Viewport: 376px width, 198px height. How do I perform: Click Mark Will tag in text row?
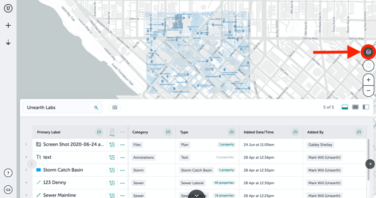coord(324,158)
